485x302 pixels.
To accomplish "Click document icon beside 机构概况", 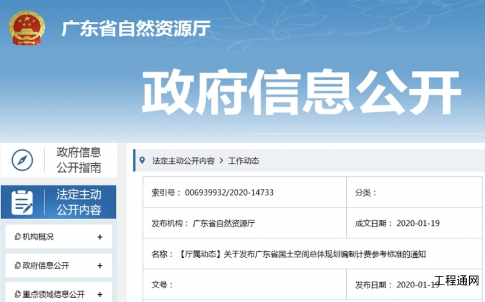I will pos(18,237).
